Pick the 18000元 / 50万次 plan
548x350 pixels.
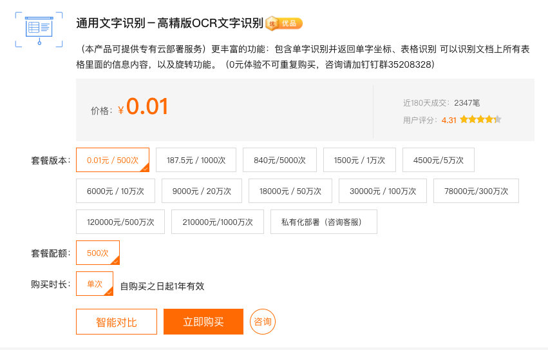point(290,191)
